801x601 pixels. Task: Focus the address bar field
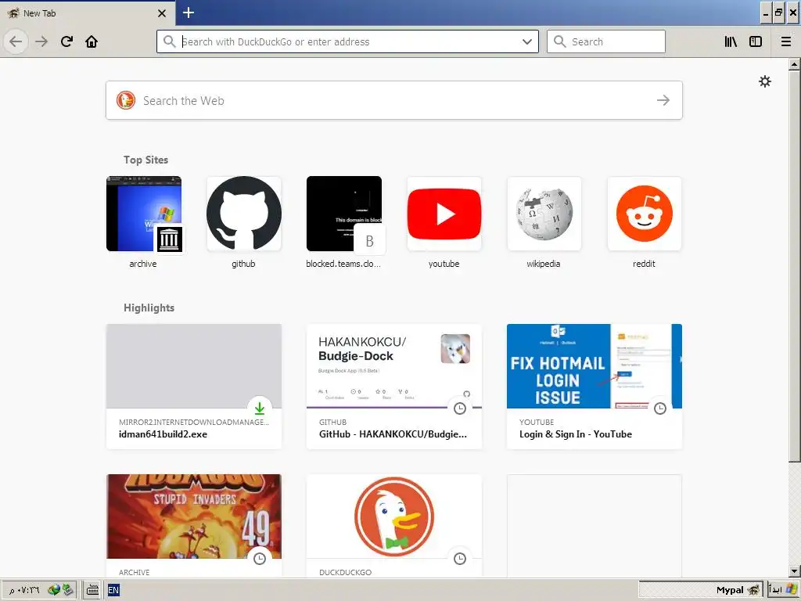[347, 41]
